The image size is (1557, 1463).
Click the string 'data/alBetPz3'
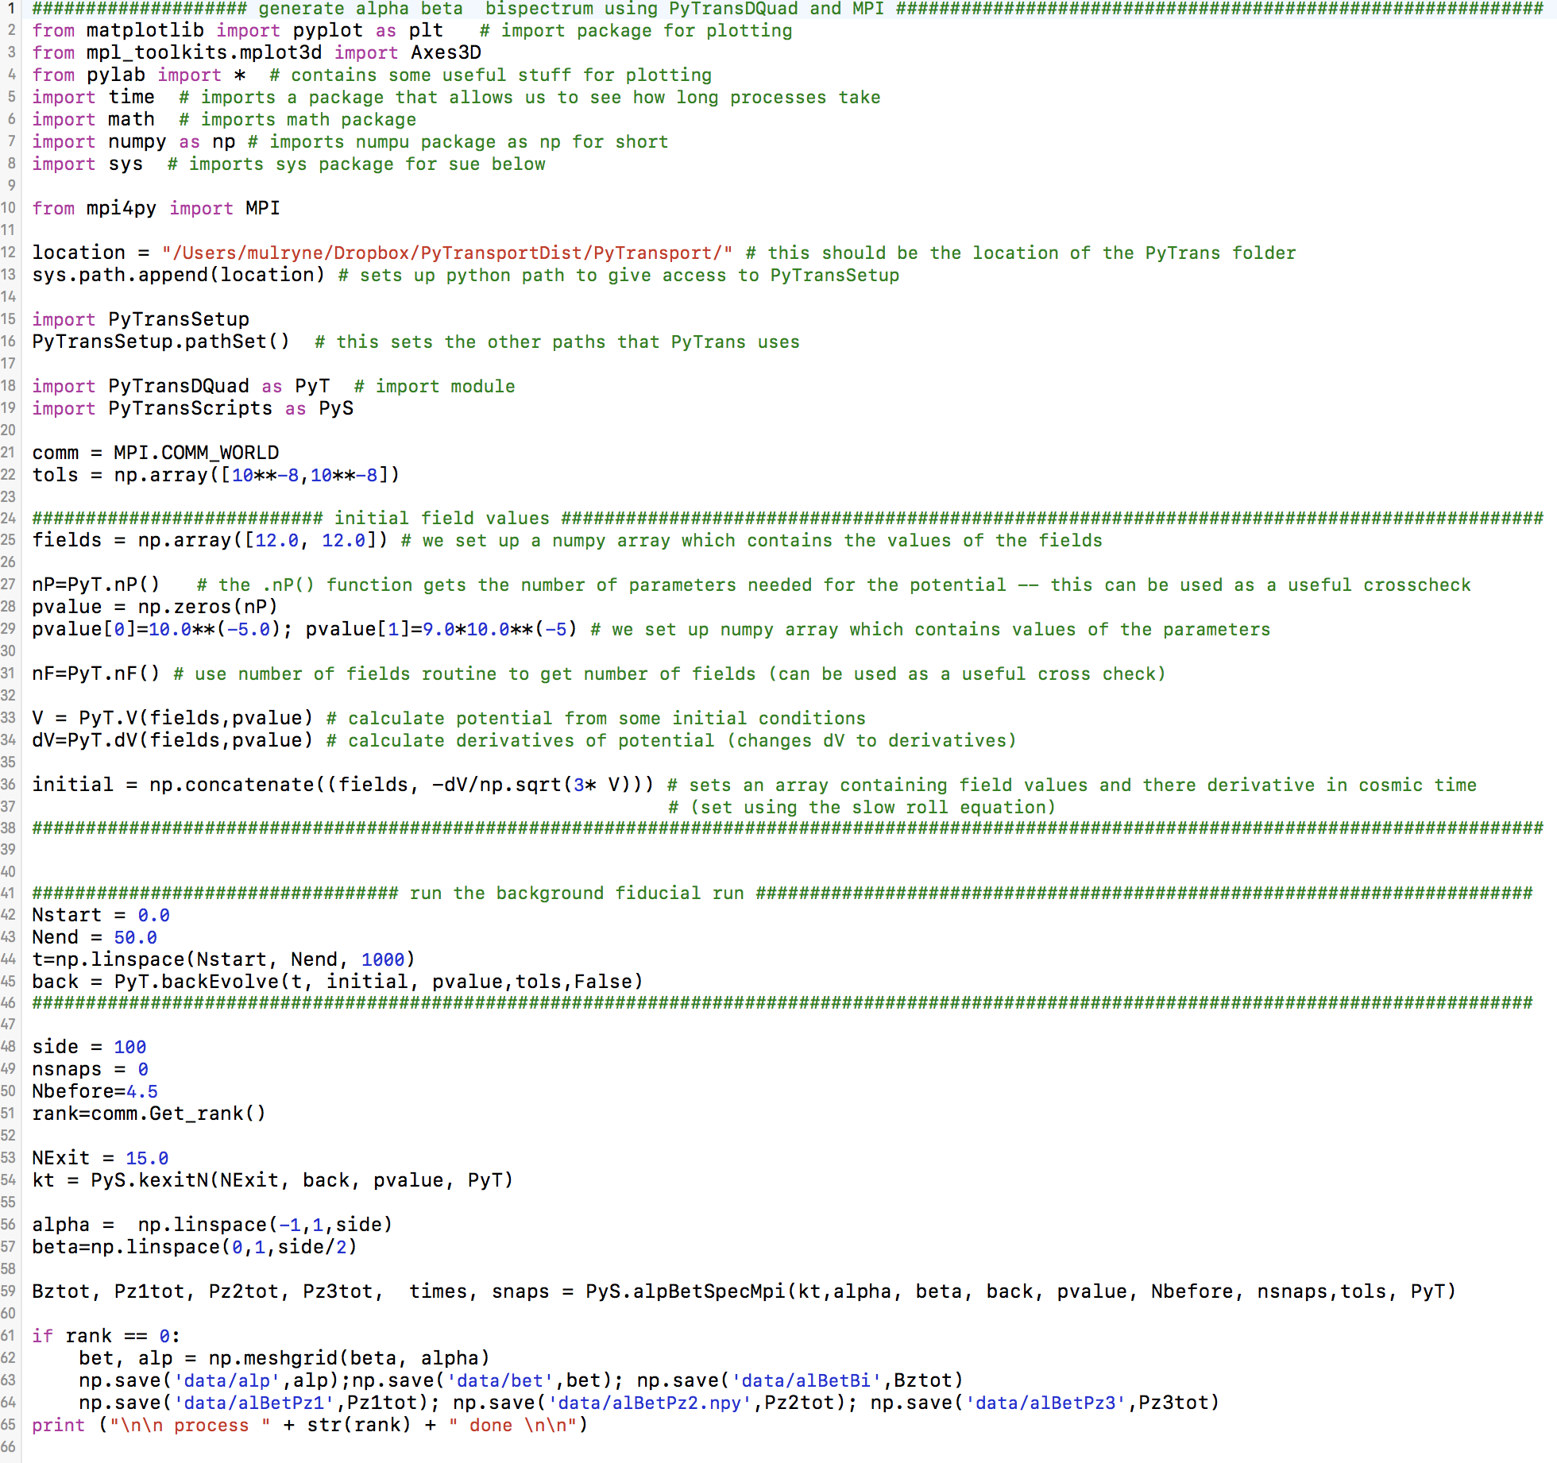(x=1047, y=1403)
